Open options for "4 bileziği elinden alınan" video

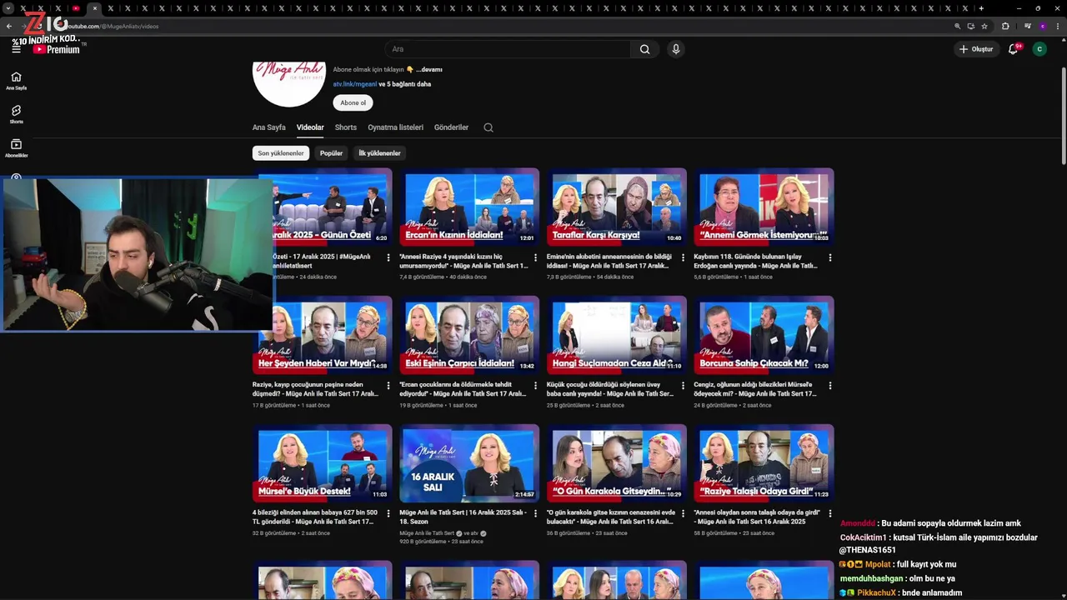388,513
